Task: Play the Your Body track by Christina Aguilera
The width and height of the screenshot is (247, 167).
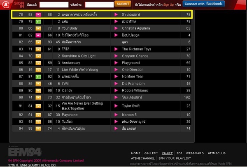Action: click(x=116, y=28)
